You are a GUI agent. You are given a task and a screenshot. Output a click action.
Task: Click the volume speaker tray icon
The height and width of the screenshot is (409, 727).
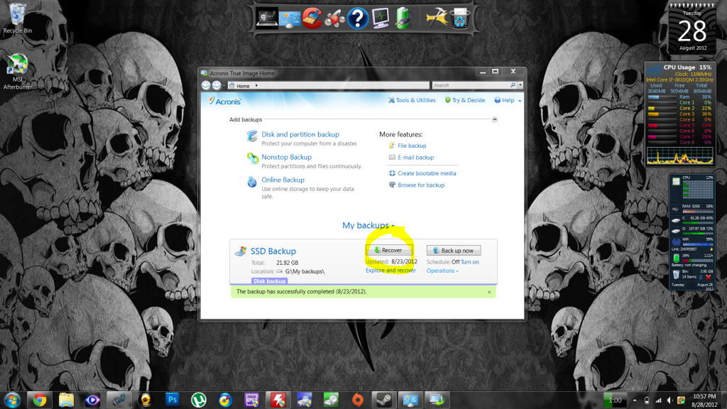tap(669, 400)
